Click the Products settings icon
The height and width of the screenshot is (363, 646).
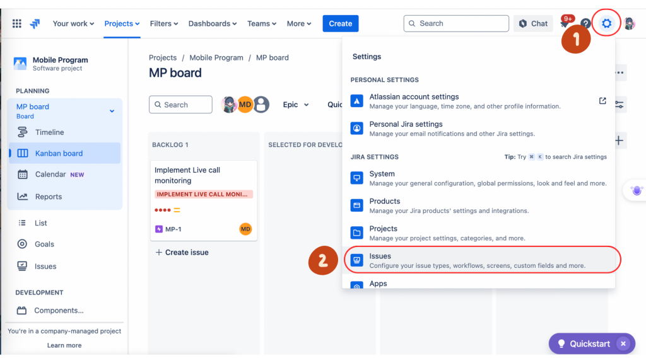click(x=357, y=205)
